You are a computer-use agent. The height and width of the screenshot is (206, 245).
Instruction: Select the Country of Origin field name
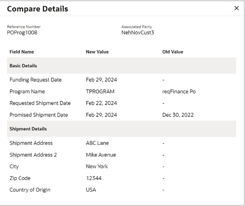[x=30, y=190]
